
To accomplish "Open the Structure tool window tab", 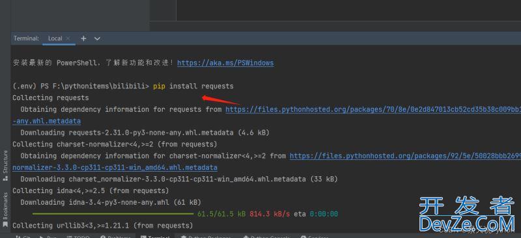I will point(5,165).
